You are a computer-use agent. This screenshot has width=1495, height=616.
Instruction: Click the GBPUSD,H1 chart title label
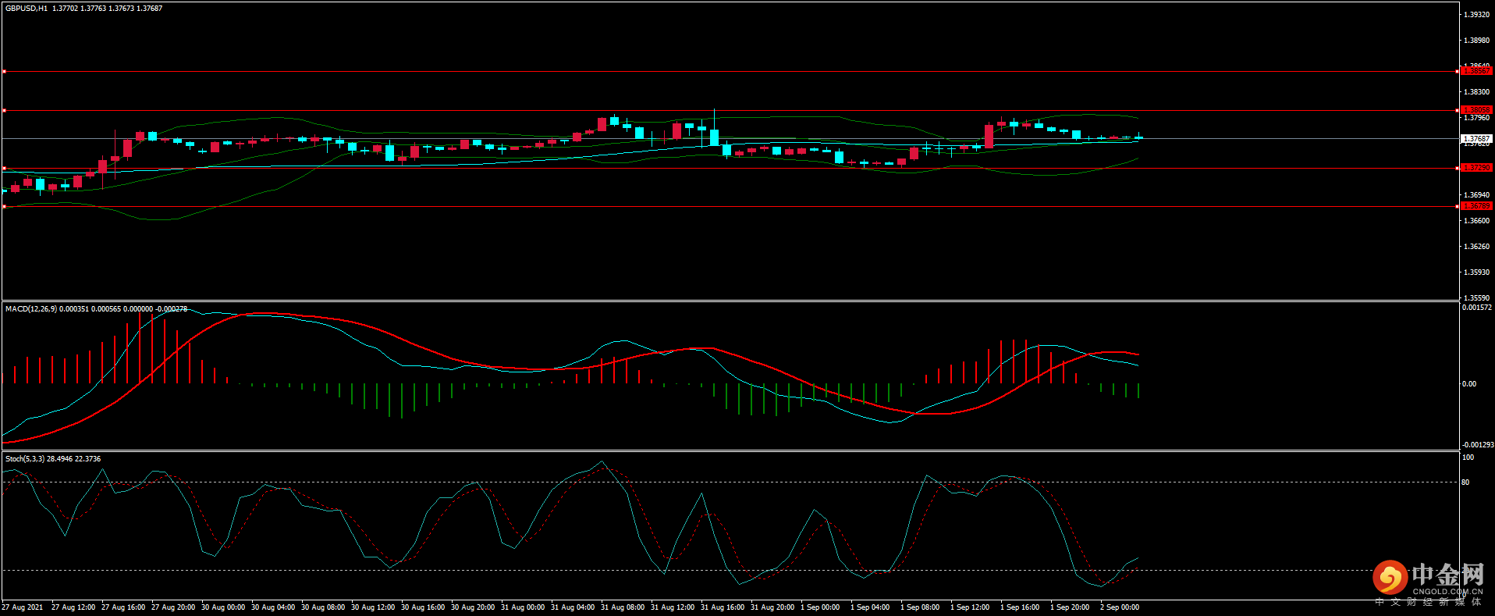[27, 9]
